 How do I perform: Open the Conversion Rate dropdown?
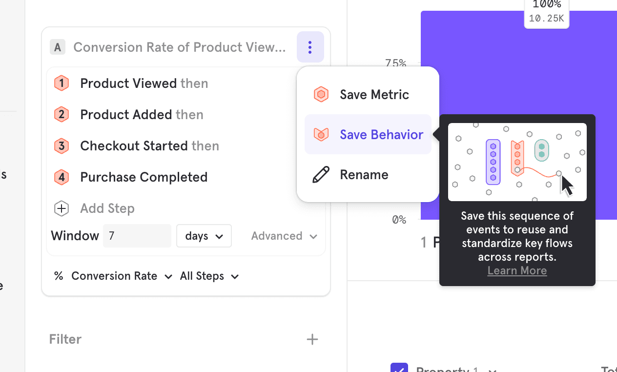click(121, 276)
